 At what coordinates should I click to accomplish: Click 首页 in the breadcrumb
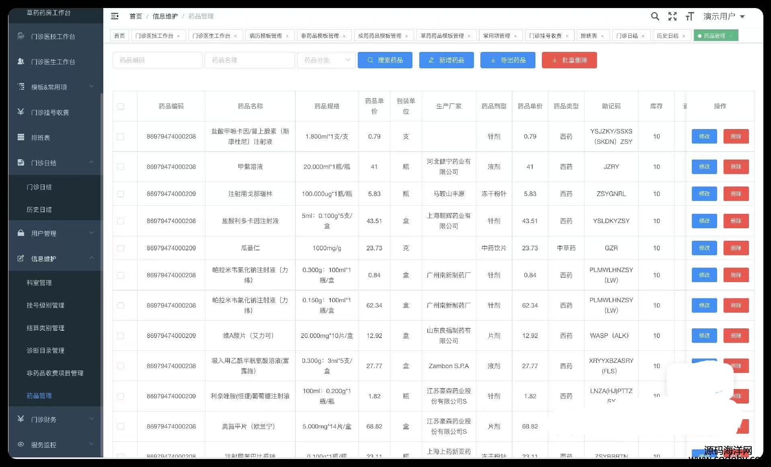(x=135, y=16)
